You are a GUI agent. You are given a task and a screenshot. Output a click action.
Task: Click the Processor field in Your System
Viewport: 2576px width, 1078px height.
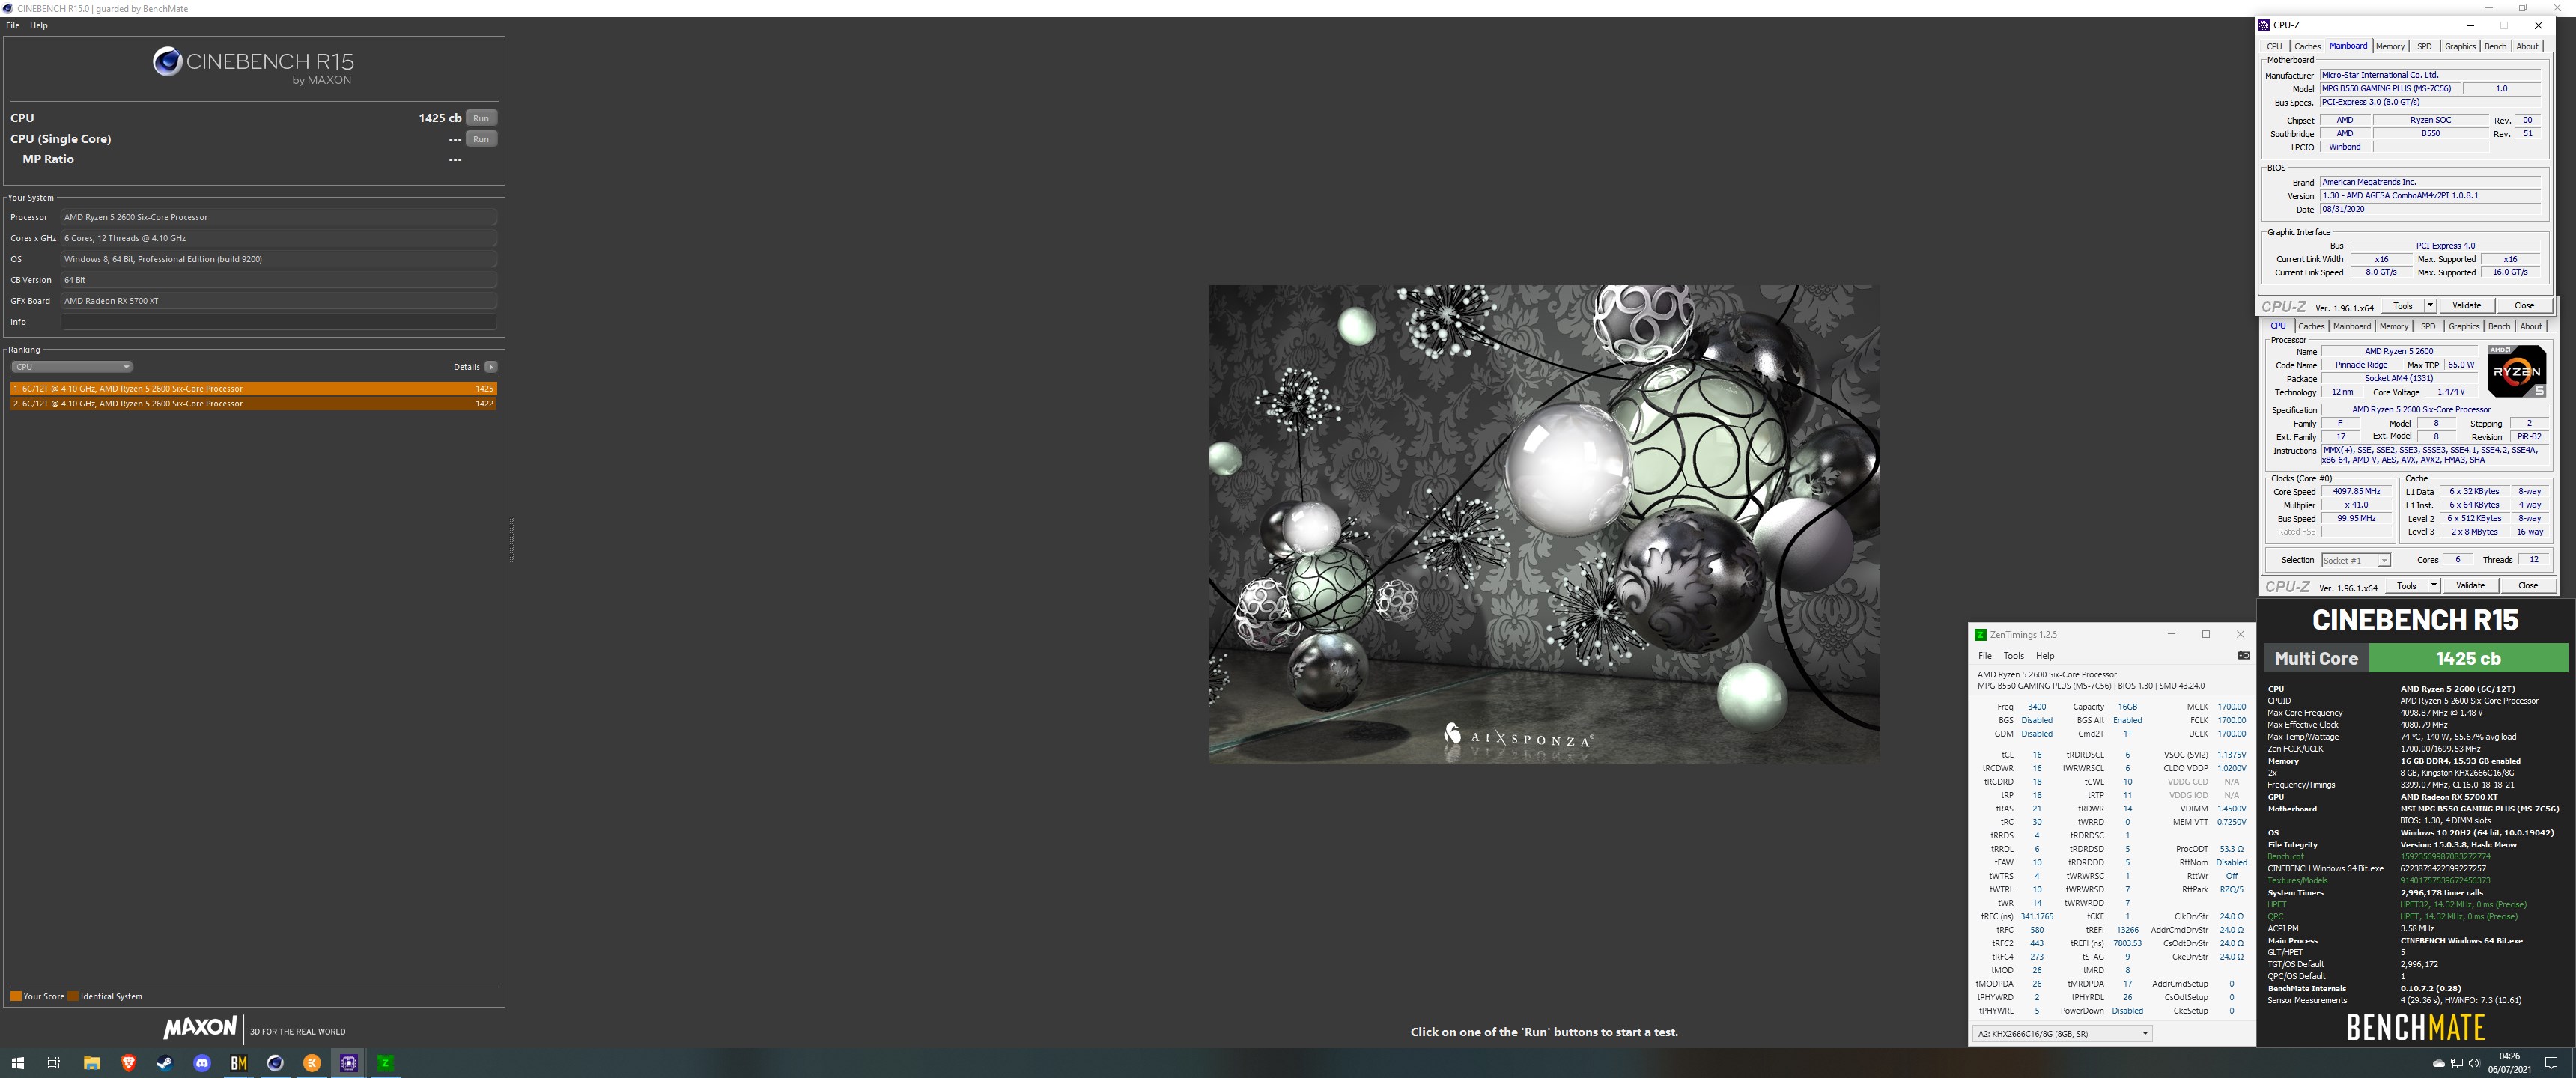[x=279, y=217]
